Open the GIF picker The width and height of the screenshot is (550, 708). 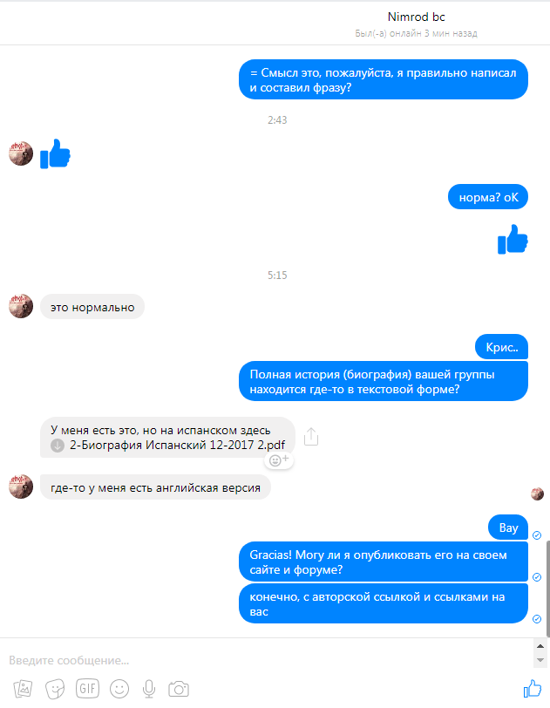87,689
